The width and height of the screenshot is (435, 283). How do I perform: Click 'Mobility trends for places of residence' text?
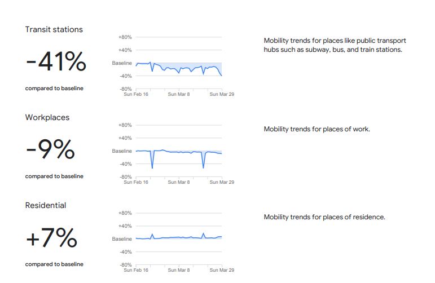[324, 217]
